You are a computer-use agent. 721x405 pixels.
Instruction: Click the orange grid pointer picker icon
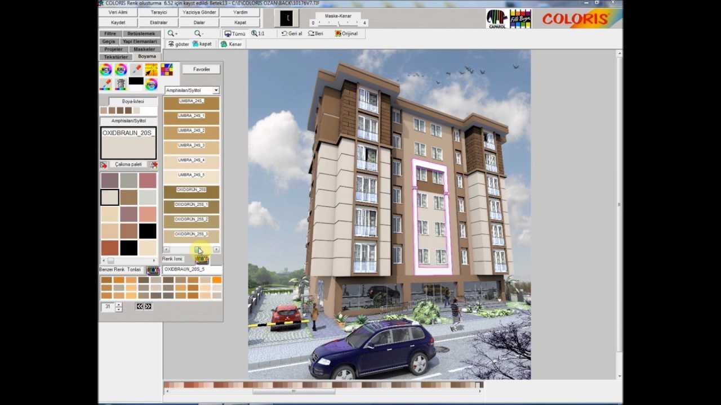tap(151, 70)
